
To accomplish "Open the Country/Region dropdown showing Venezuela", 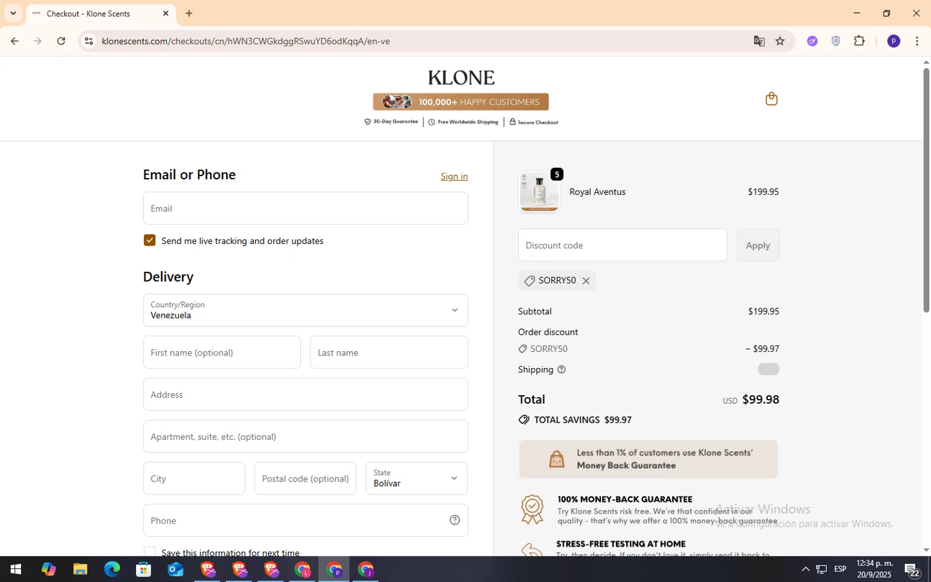I will click(x=305, y=310).
